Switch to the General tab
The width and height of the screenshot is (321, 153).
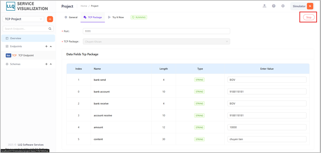click(x=71, y=17)
